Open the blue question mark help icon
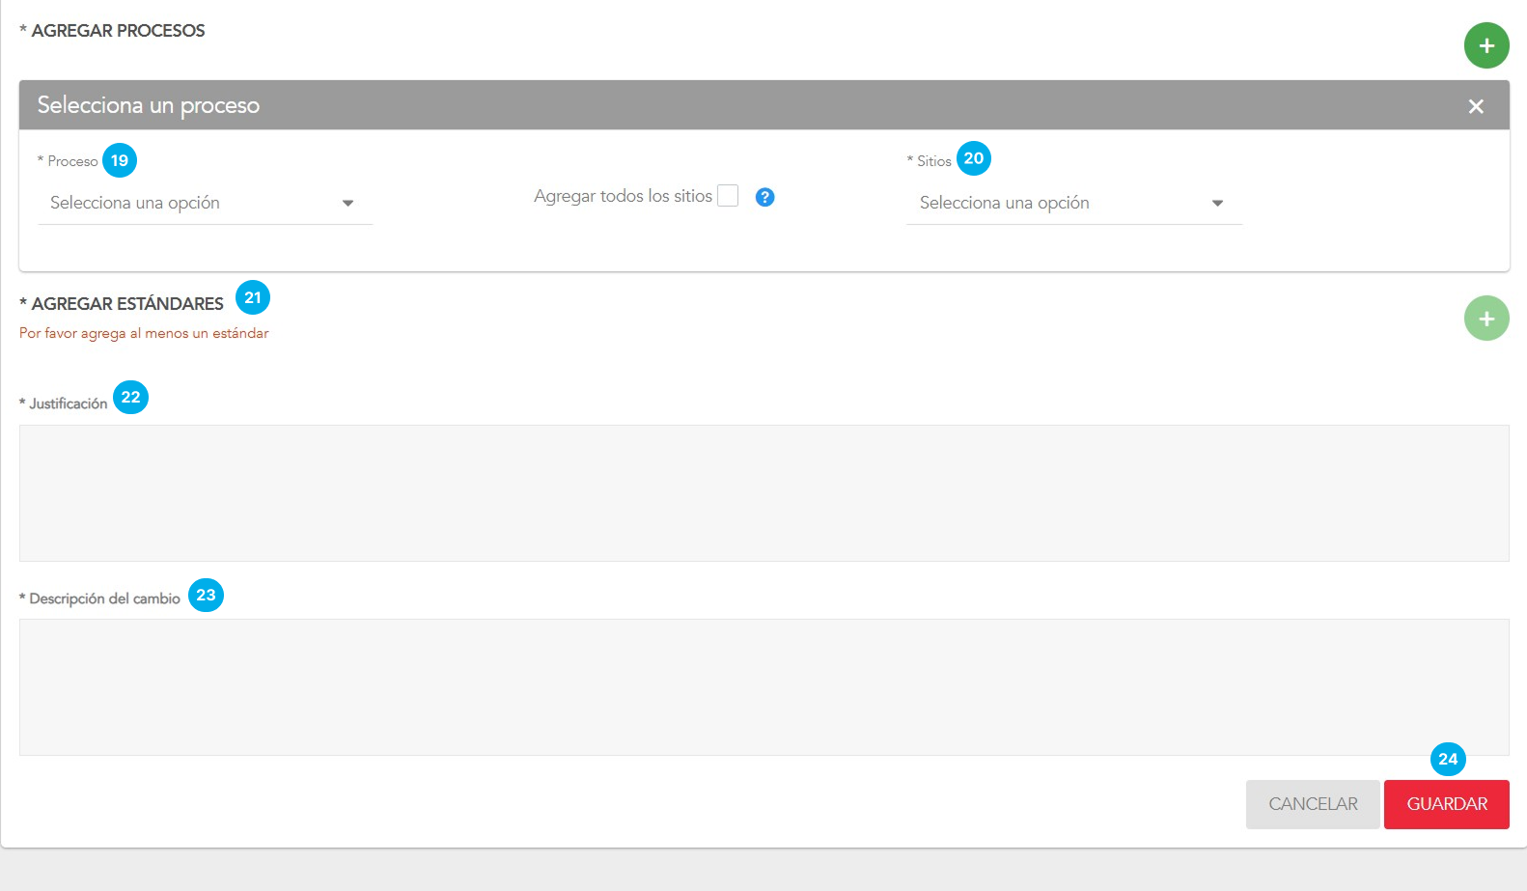This screenshot has height=891, width=1527. coord(764,197)
